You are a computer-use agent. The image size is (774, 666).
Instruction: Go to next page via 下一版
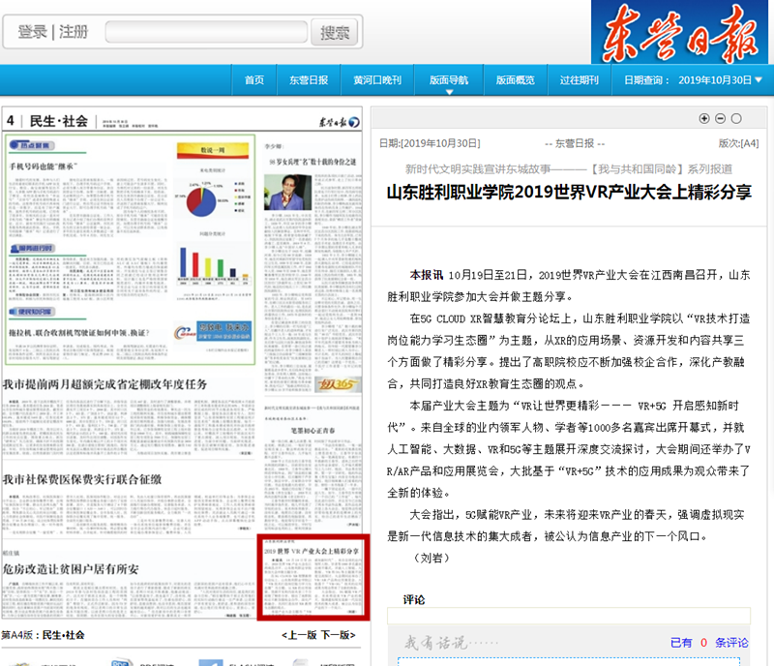(x=338, y=635)
